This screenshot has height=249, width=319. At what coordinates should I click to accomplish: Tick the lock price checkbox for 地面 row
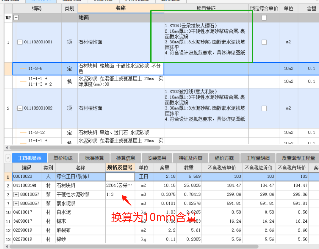click(264, 18)
